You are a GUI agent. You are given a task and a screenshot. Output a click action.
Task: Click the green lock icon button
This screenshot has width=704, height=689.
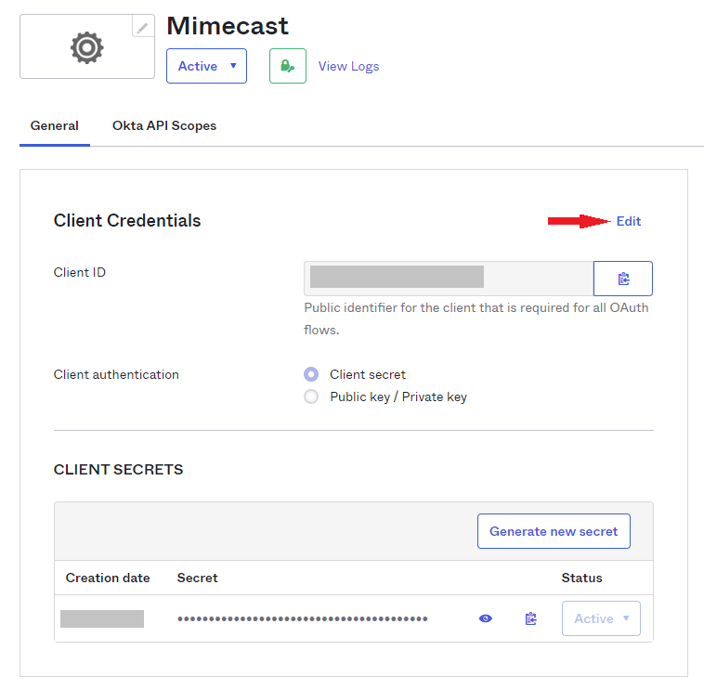pyautogui.click(x=288, y=66)
